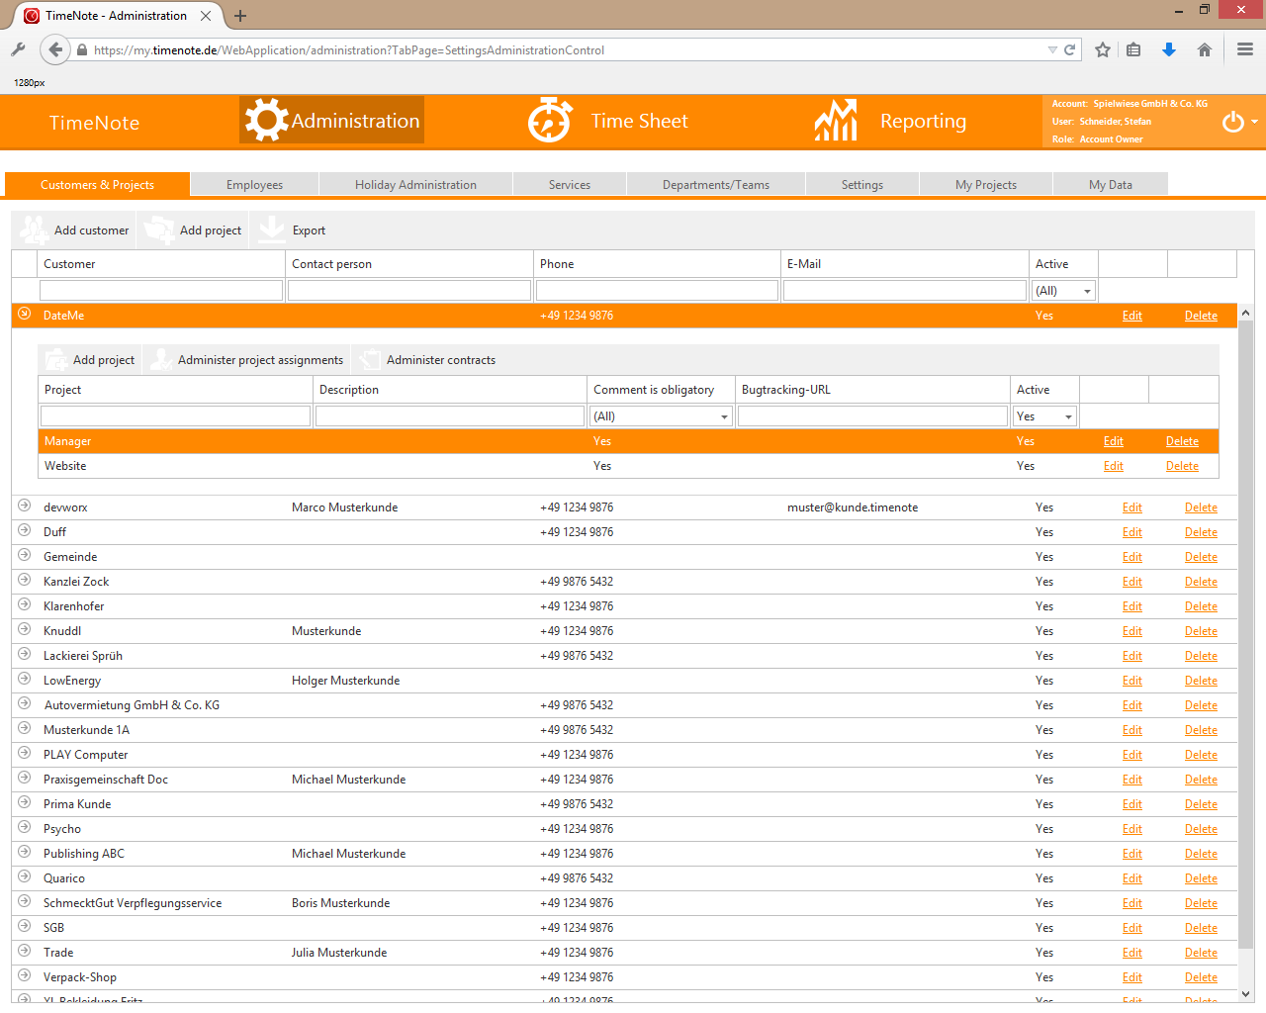Screen dimensions: 1266x1013
Task: Click the power logout icon
Action: point(1232,122)
